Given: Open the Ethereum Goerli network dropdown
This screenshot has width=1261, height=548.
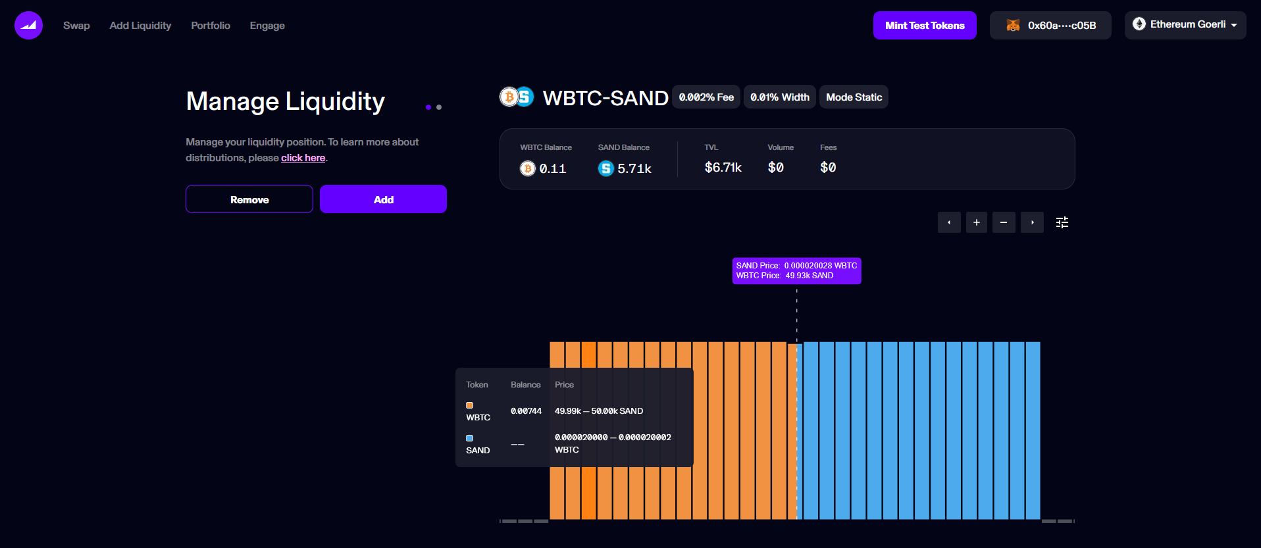Looking at the screenshot, I should click(x=1185, y=25).
